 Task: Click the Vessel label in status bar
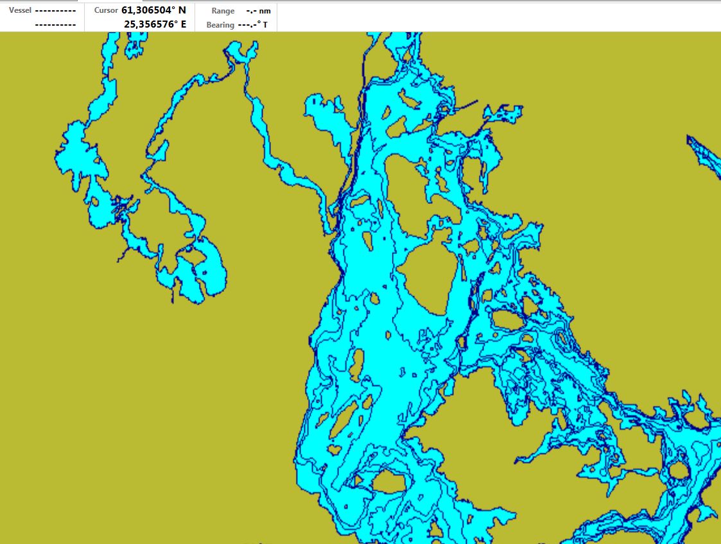20,10
